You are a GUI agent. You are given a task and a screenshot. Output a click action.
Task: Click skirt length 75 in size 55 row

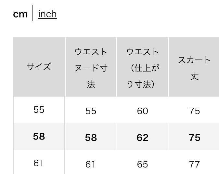pos(194,111)
